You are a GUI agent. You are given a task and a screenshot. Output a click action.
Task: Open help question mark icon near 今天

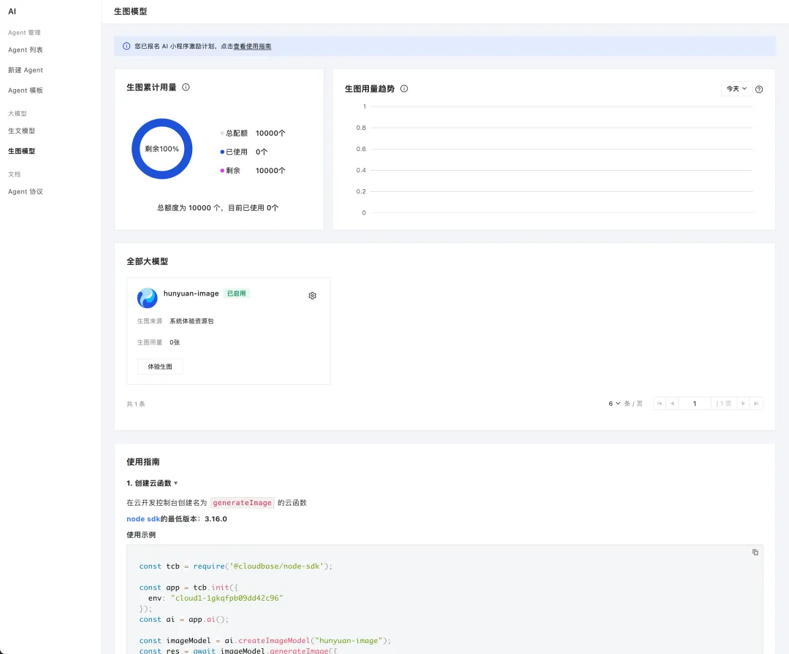759,90
